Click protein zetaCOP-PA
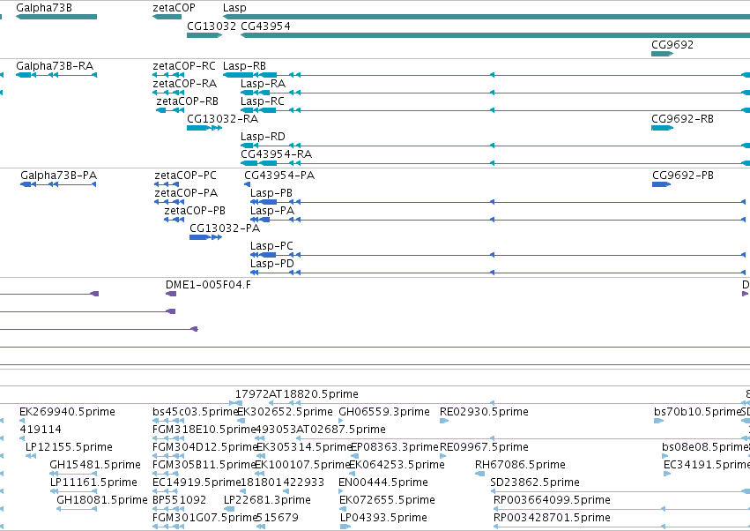750x531 pixels. (169, 202)
